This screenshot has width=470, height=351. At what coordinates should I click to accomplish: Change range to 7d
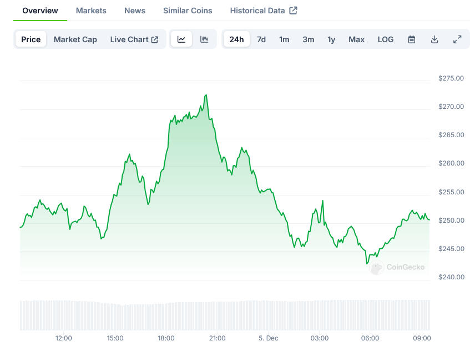click(261, 39)
